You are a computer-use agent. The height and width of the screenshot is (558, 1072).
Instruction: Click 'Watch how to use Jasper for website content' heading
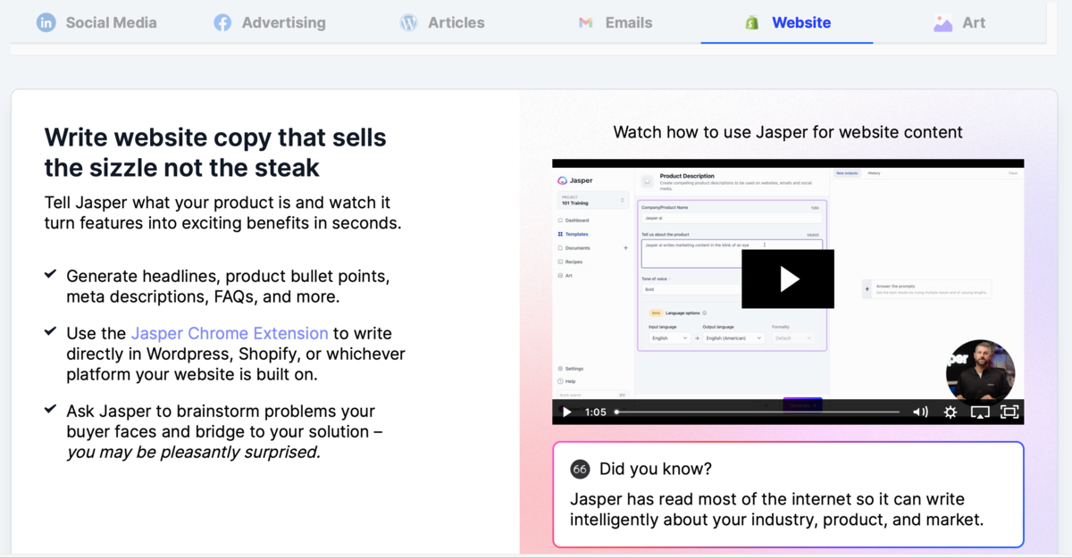click(788, 132)
